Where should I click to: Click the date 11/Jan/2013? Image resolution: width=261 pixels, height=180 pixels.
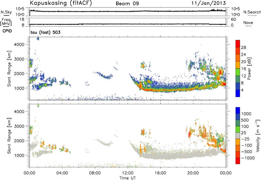point(208,3)
